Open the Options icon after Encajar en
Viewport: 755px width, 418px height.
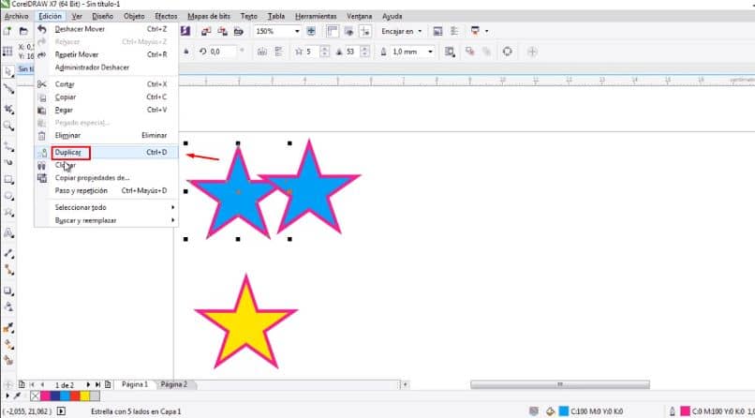coord(437,31)
